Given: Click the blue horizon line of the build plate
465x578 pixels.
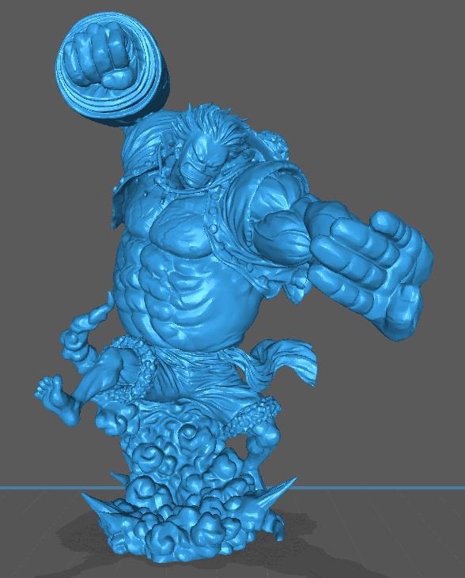Looking at the screenshot, I should click(380, 487).
